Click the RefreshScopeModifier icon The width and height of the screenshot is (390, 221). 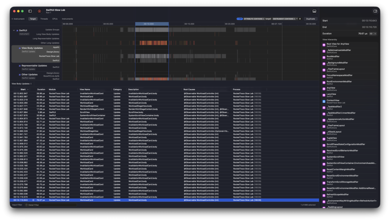(x=324, y=196)
